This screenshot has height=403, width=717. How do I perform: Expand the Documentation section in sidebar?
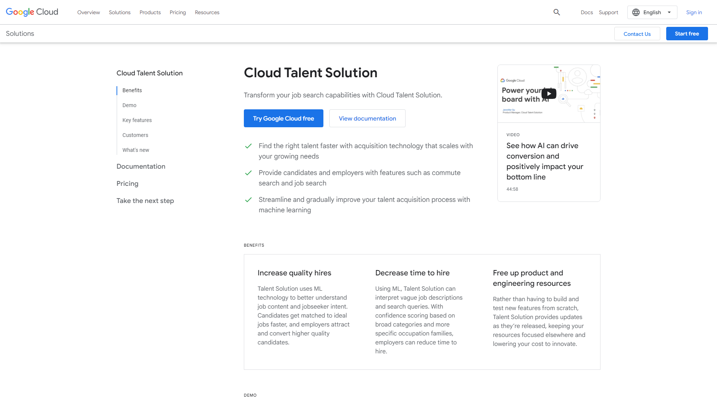coord(140,166)
